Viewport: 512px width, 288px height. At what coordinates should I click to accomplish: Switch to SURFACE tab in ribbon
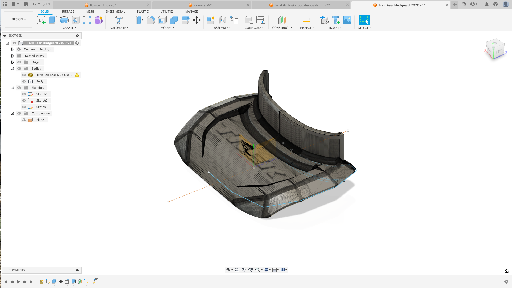point(68,11)
